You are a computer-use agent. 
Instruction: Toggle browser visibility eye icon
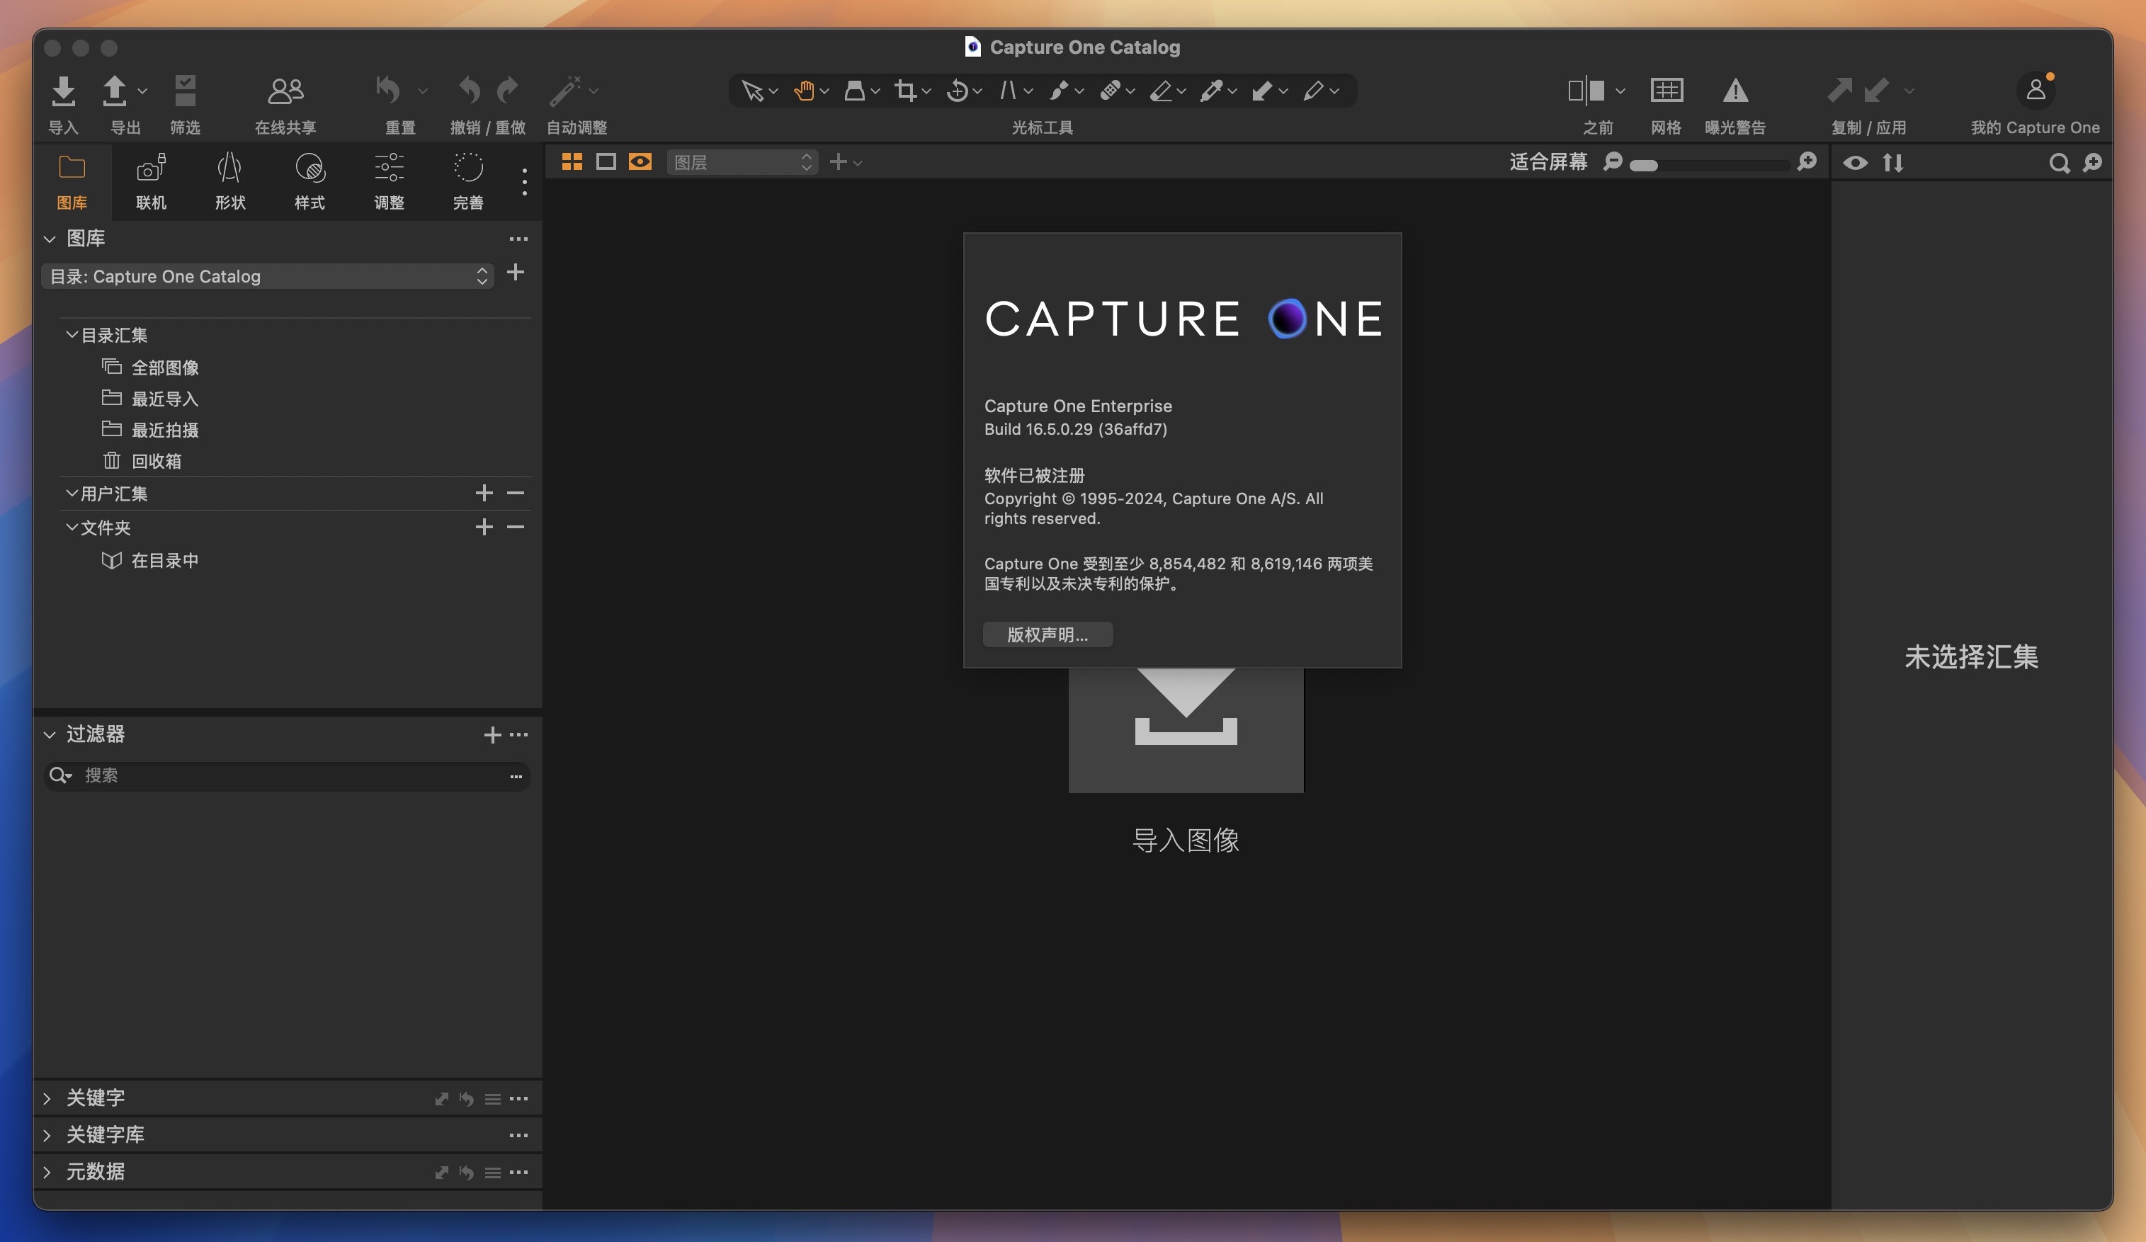[x=1856, y=163]
